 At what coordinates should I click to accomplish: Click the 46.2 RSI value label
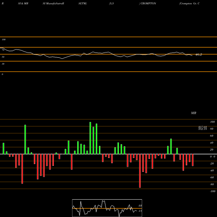coord(199,55)
